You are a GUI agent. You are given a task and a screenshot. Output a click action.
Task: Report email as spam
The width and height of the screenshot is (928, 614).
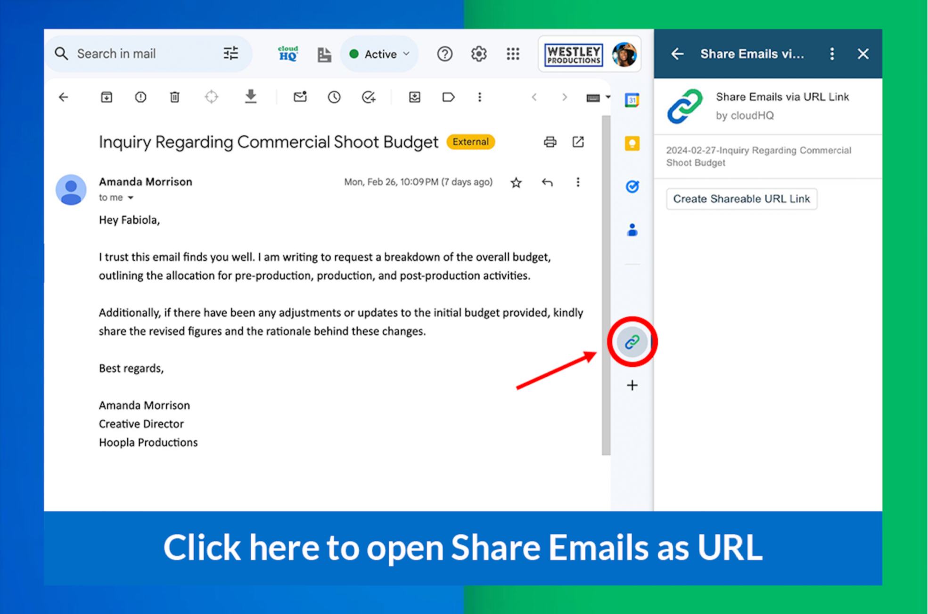click(x=140, y=97)
